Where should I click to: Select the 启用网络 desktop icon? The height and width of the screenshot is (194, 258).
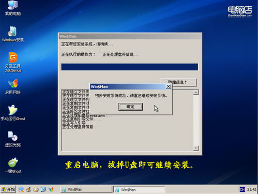point(13,87)
